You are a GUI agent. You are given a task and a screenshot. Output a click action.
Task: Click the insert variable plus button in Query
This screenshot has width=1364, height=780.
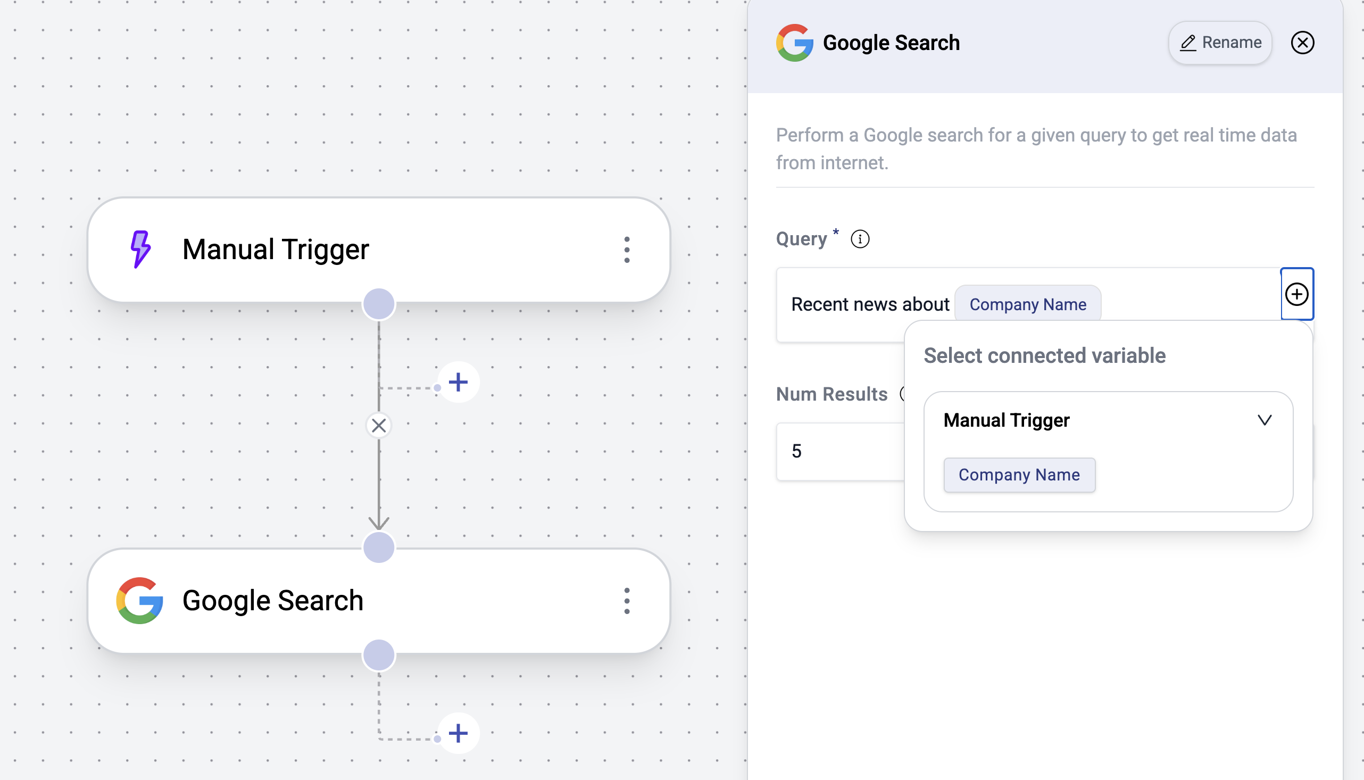click(x=1296, y=294)
